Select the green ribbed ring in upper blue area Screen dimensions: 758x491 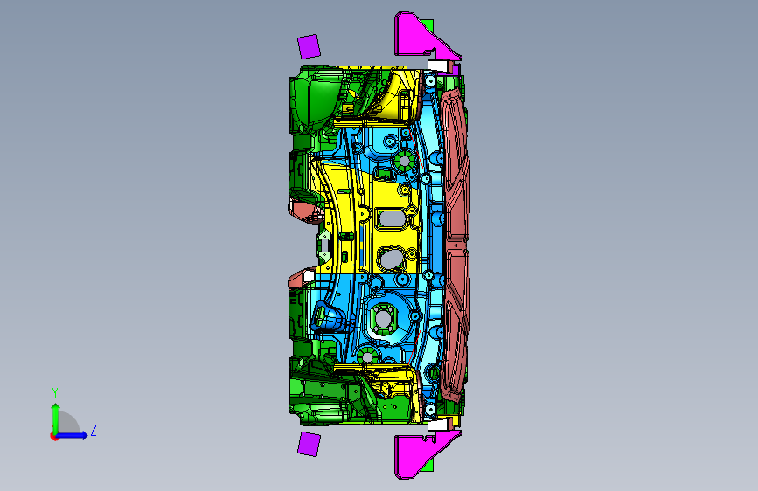(404, 161)
